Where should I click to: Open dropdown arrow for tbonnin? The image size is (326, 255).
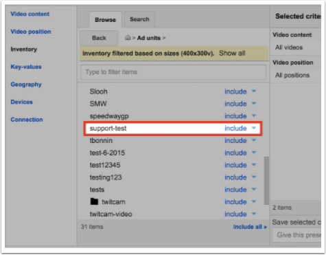(254, 140)
